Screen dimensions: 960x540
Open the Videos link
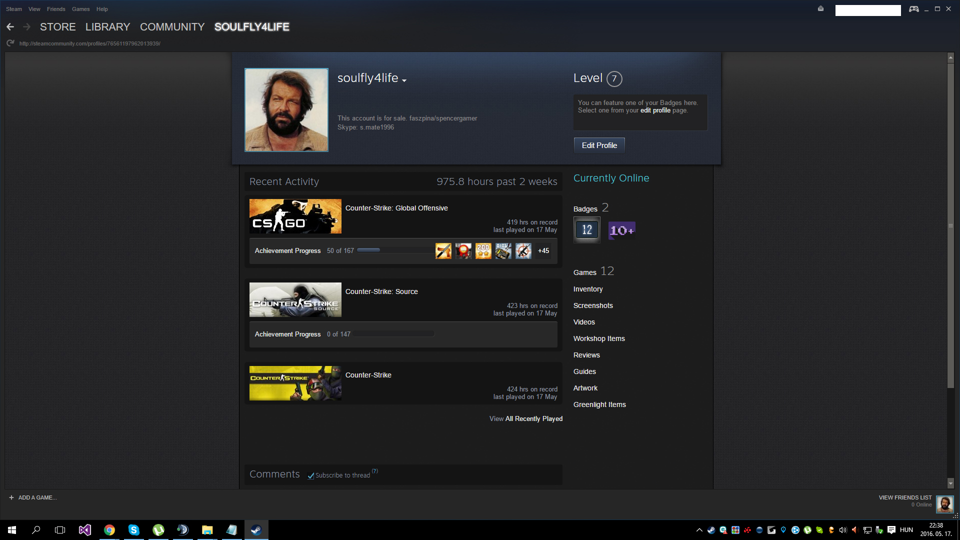584,322
